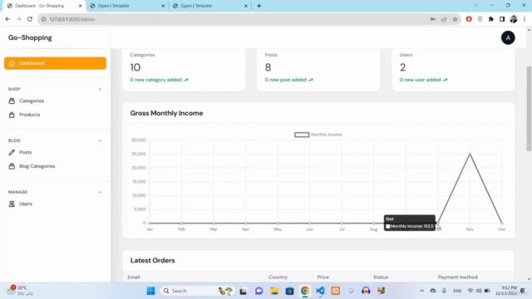Open Blog Categories page
The width and height of the screenshot is (532, 299).
(x=37, y=166)
